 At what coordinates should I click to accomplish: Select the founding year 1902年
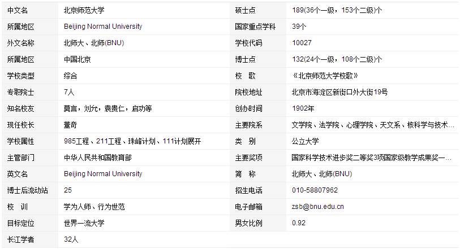[303, 108]
